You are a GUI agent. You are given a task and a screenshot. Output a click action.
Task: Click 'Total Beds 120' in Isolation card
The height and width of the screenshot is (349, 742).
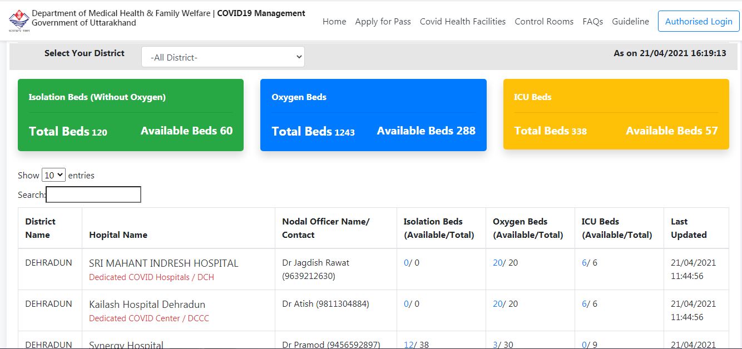pyautogui.click(x=68, y=132)
